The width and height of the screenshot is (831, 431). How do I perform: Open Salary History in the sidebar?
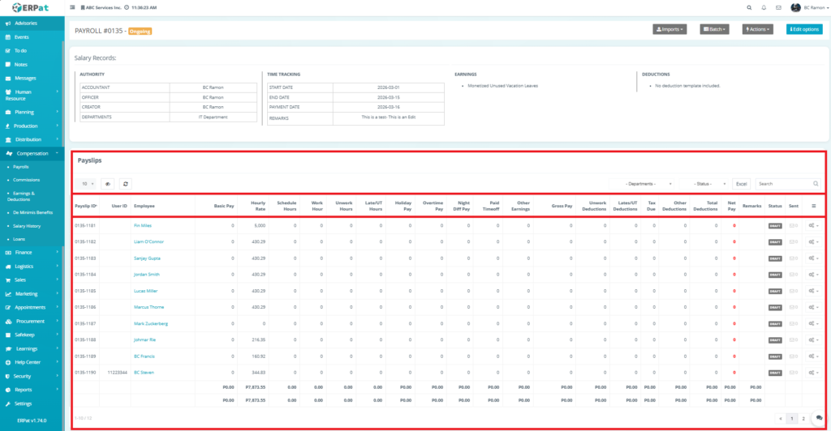[x=27, y=226]
